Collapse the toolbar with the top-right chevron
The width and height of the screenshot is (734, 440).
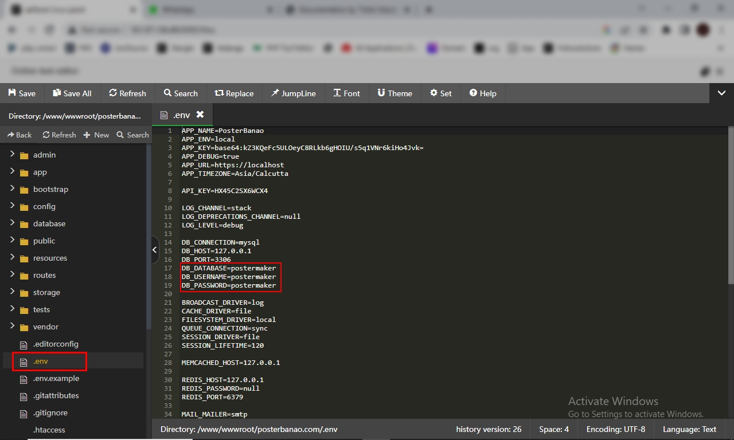tap(721, 93)
